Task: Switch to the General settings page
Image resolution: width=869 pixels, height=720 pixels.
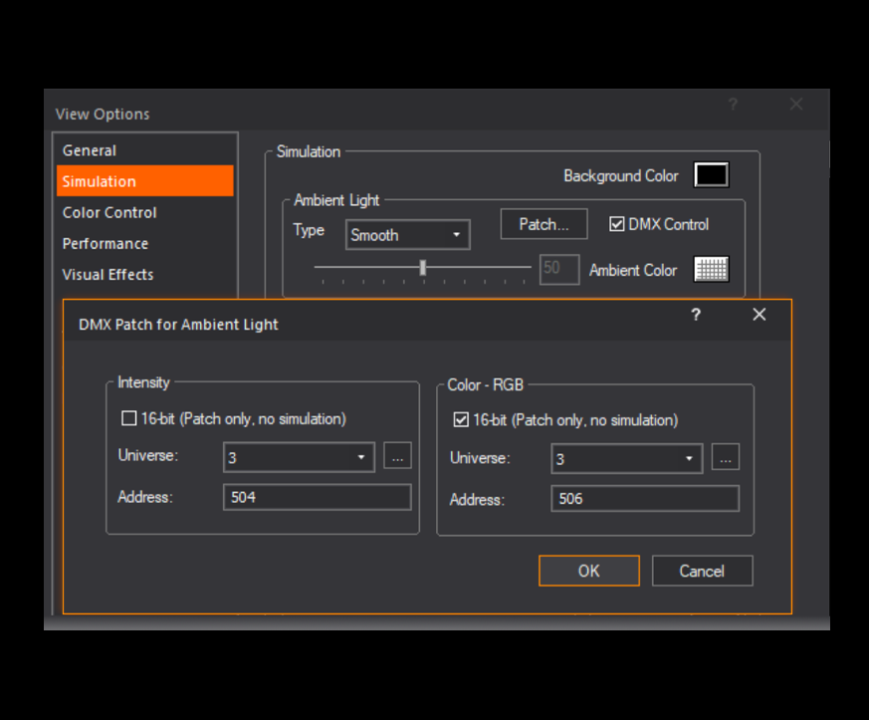Action: coord(90,150)
